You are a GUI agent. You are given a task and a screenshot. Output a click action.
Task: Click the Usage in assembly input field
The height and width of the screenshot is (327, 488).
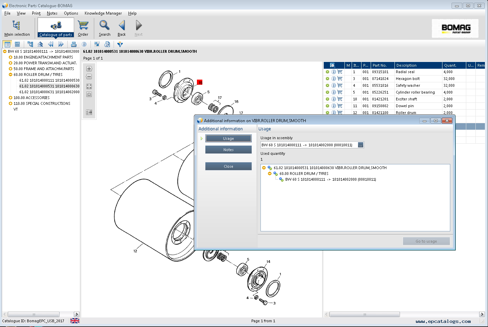(309, 145)
